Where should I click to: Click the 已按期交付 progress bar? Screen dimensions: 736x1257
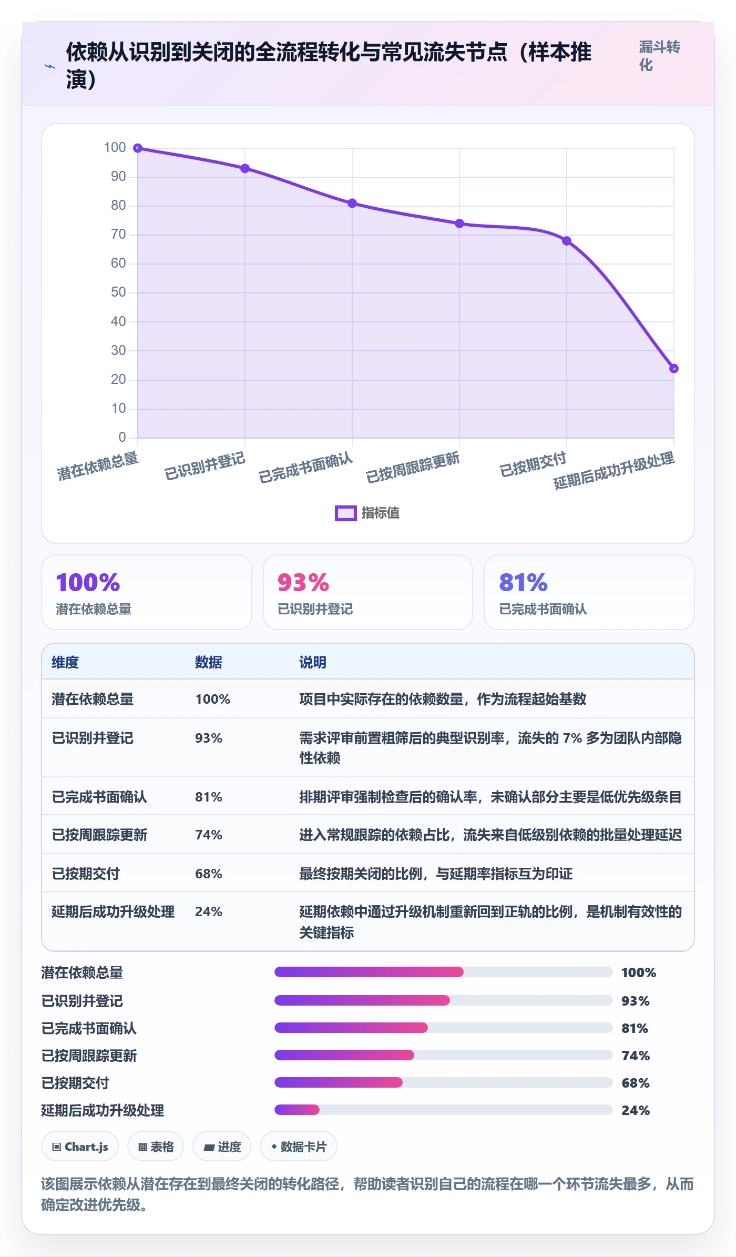click(444, 1082)
